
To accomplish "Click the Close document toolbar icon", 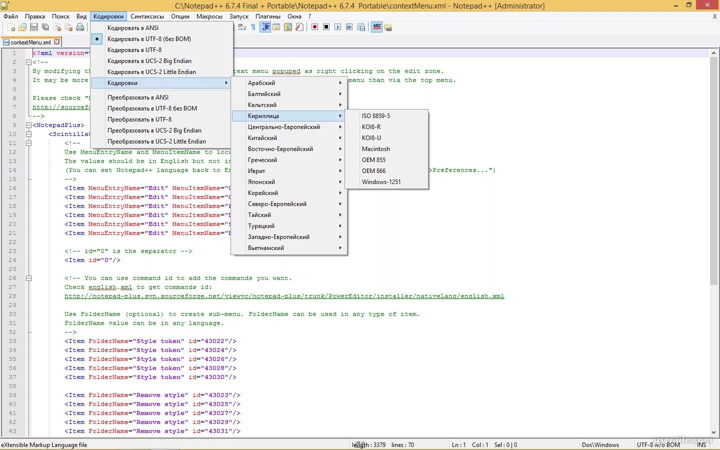I will click(57, 27).
